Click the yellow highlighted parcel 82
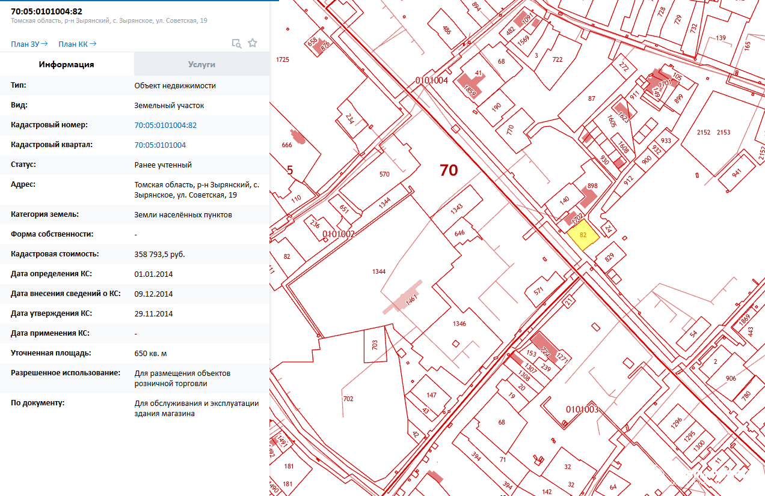This screenshot has width=765, height=496. [583, 235]
